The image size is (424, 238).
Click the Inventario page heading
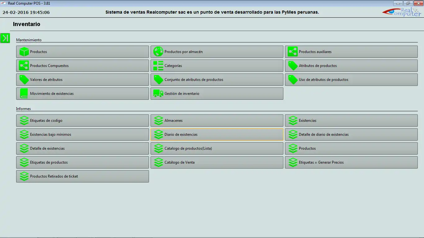(27, 24)
